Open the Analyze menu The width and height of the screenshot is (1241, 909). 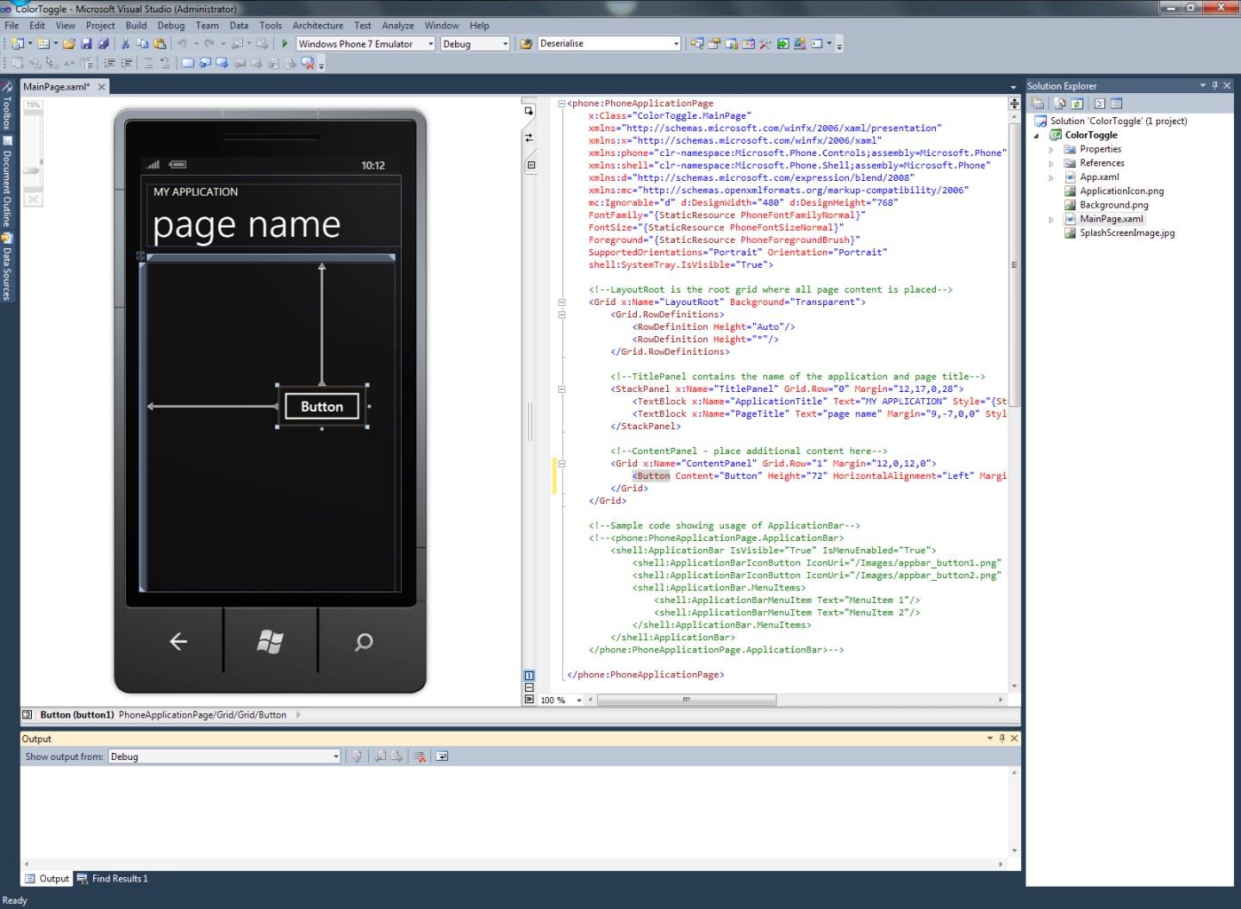coord(397,25)
